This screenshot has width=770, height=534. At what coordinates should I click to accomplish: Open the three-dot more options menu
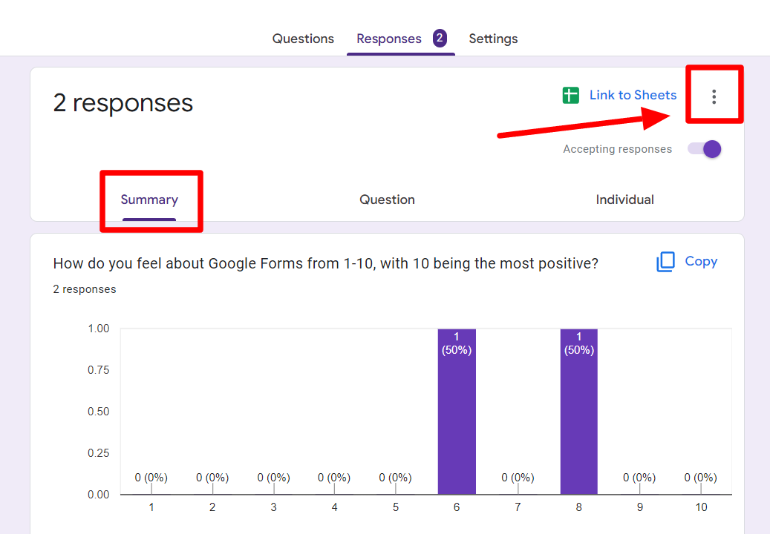coord(714,96)
